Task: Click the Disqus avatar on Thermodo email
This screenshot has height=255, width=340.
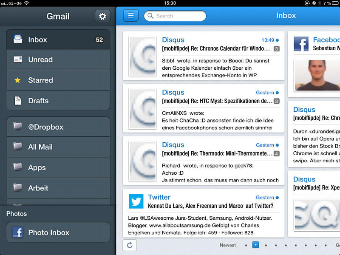Action: 143,161
